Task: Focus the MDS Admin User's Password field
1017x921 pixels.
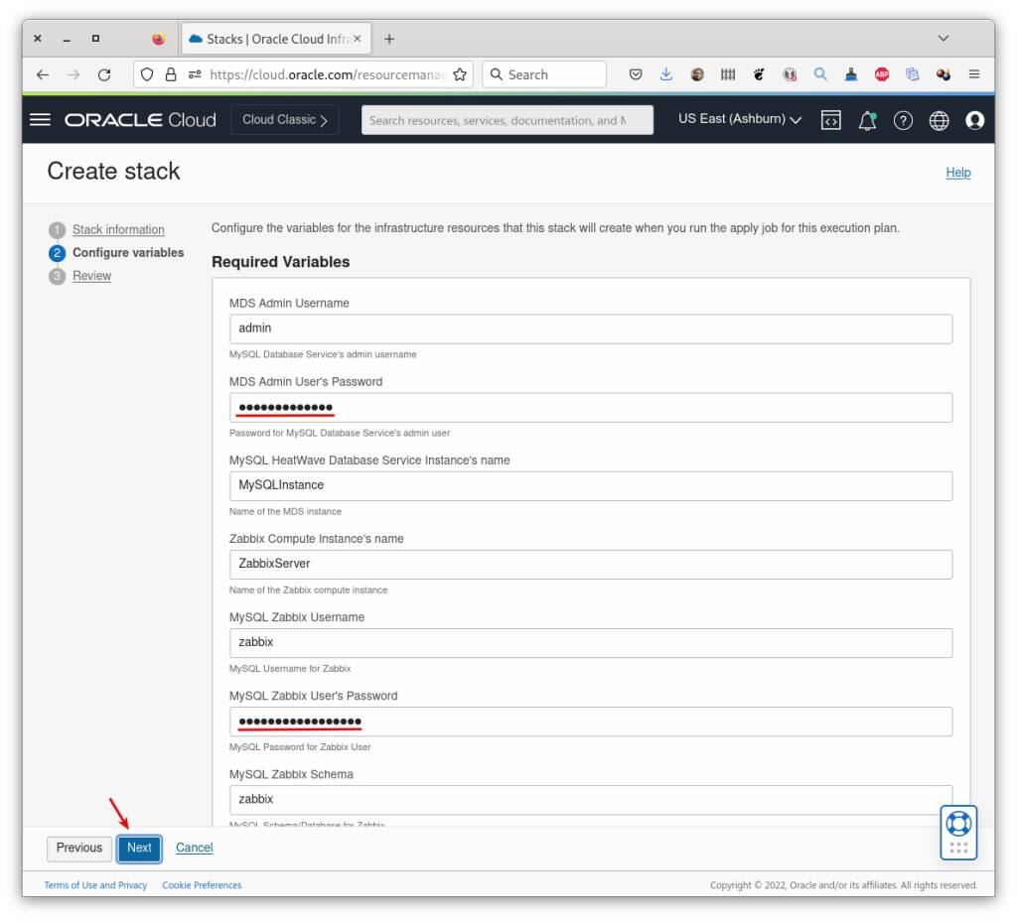Action: [x=591, y=407]
